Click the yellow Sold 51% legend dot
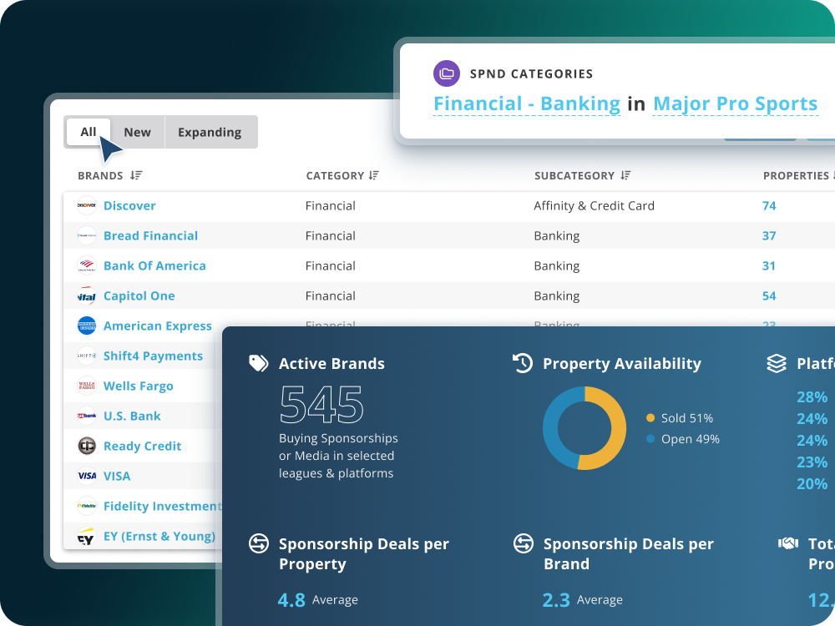The image size is (835, 626). (x=650, y=418)
